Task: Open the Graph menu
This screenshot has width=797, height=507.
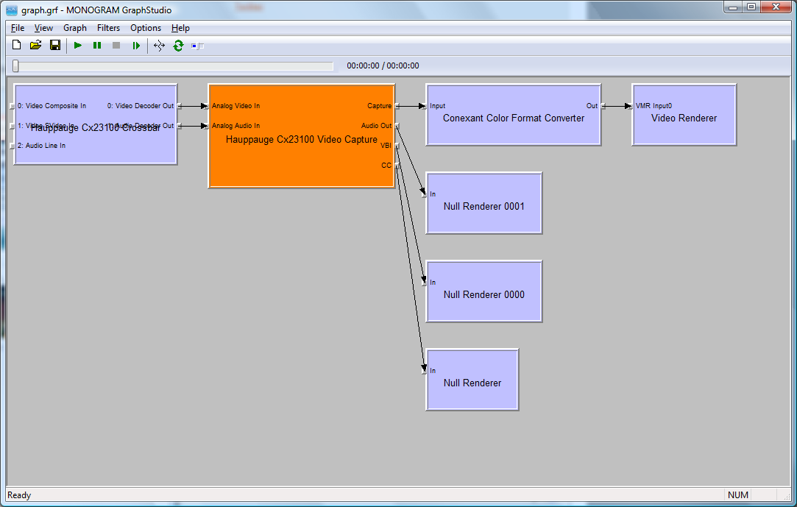Action: coord(75,28)
